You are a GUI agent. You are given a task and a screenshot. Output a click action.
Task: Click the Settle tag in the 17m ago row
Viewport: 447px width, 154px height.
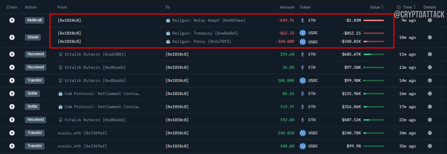32,107
